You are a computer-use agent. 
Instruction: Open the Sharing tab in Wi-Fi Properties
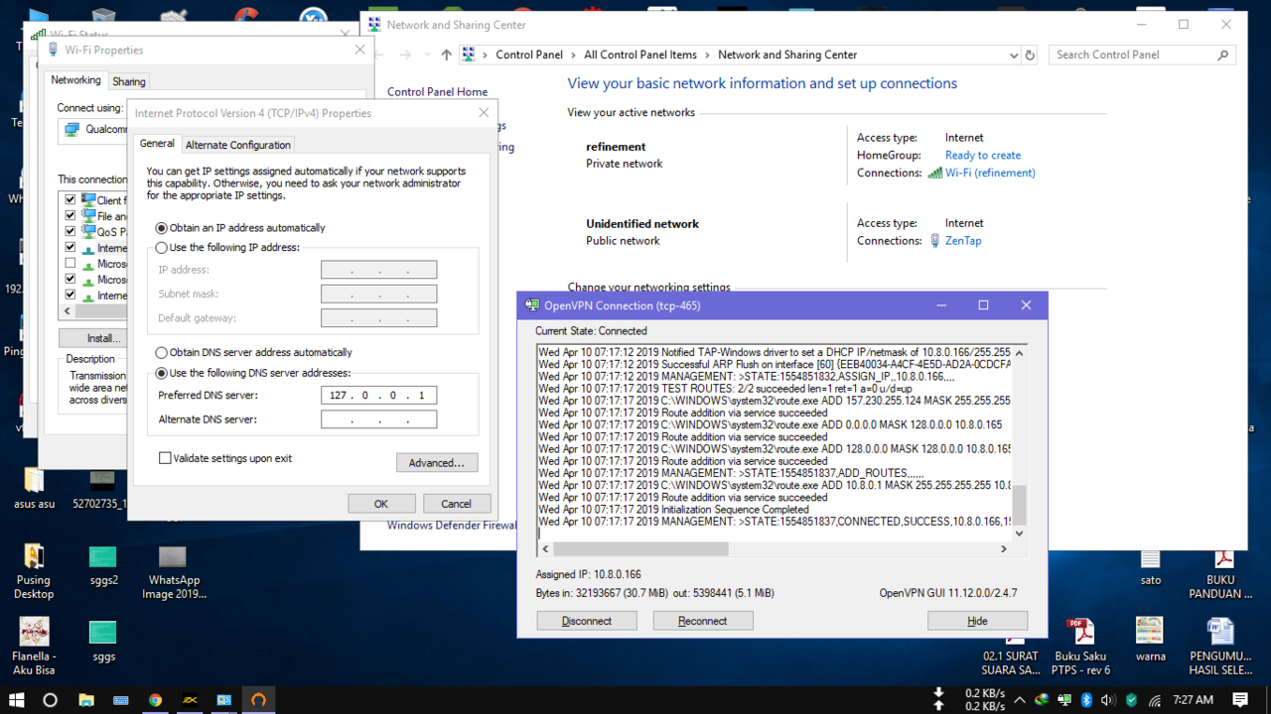pyautogui.click(x=129, y=81)
